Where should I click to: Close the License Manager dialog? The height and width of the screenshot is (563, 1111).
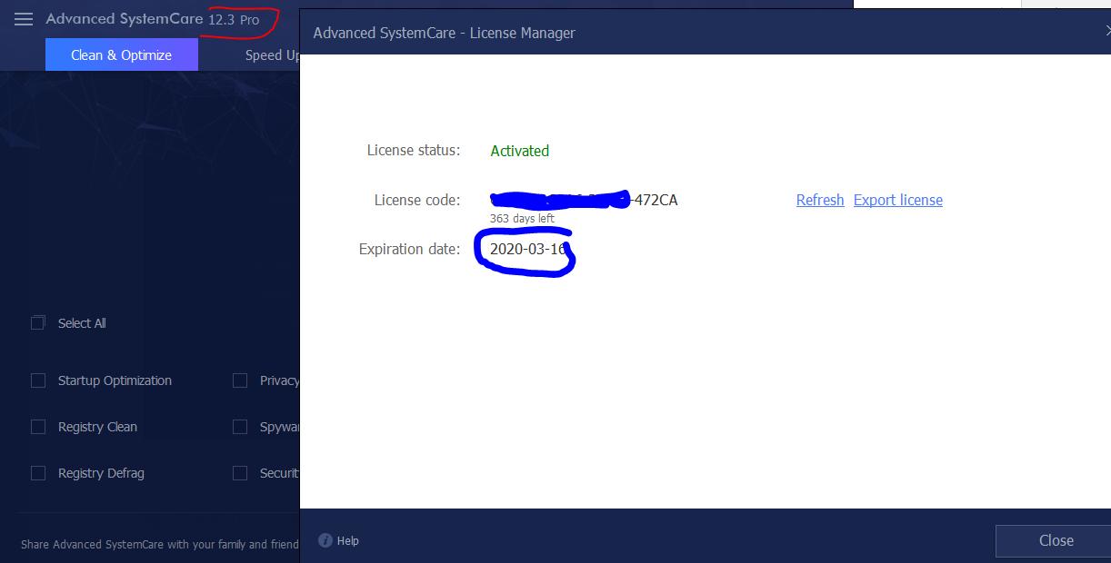tap(1054, 540)
